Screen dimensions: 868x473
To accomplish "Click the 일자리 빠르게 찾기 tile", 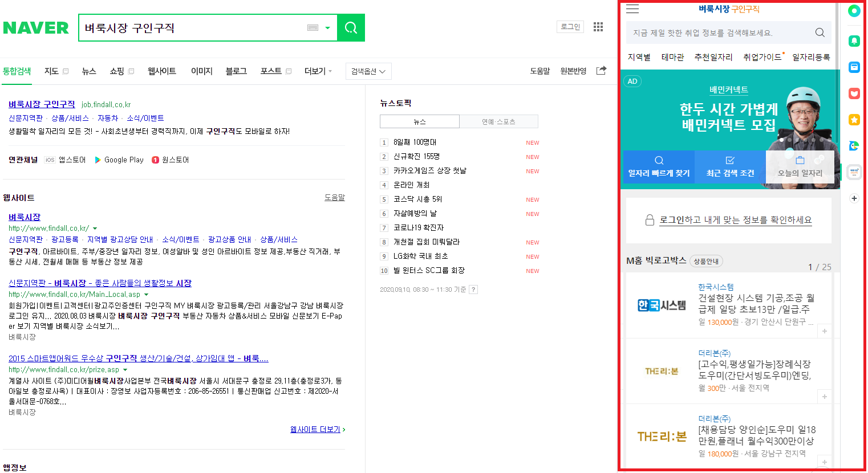I will tap(659, 166).
